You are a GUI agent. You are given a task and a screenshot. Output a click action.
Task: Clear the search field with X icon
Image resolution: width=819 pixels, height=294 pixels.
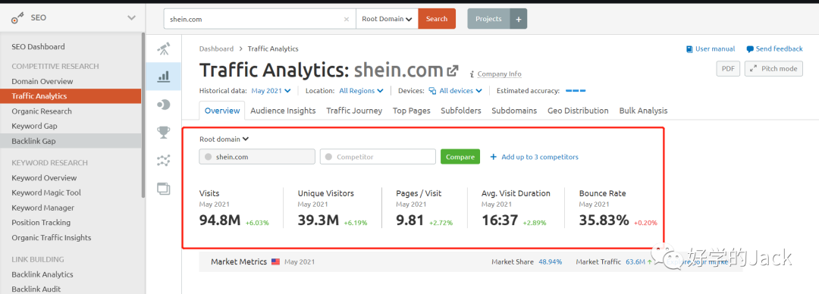pos(347,19)
